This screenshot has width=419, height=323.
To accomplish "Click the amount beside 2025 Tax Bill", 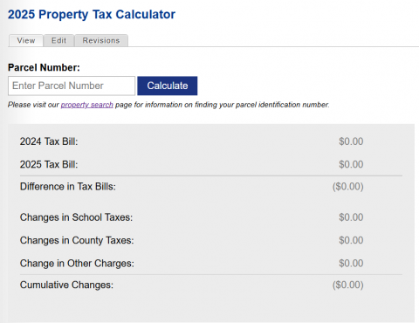I will pos(351,164).
